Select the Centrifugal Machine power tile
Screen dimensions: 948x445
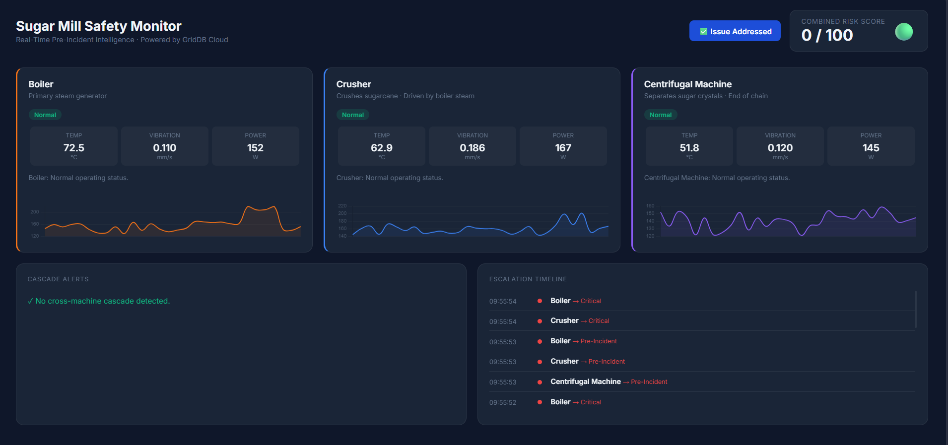coord(871,146)
